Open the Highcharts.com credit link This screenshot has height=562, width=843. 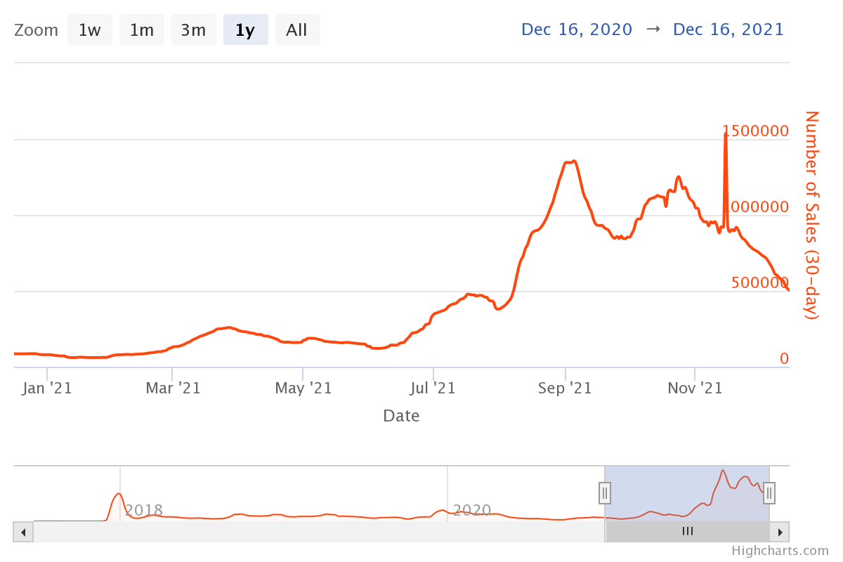coord(780,551)
